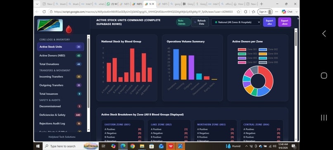Open Decommissioned sidebar item
Viewport: 333px width, 150px height.
click(x=60, y=106)
